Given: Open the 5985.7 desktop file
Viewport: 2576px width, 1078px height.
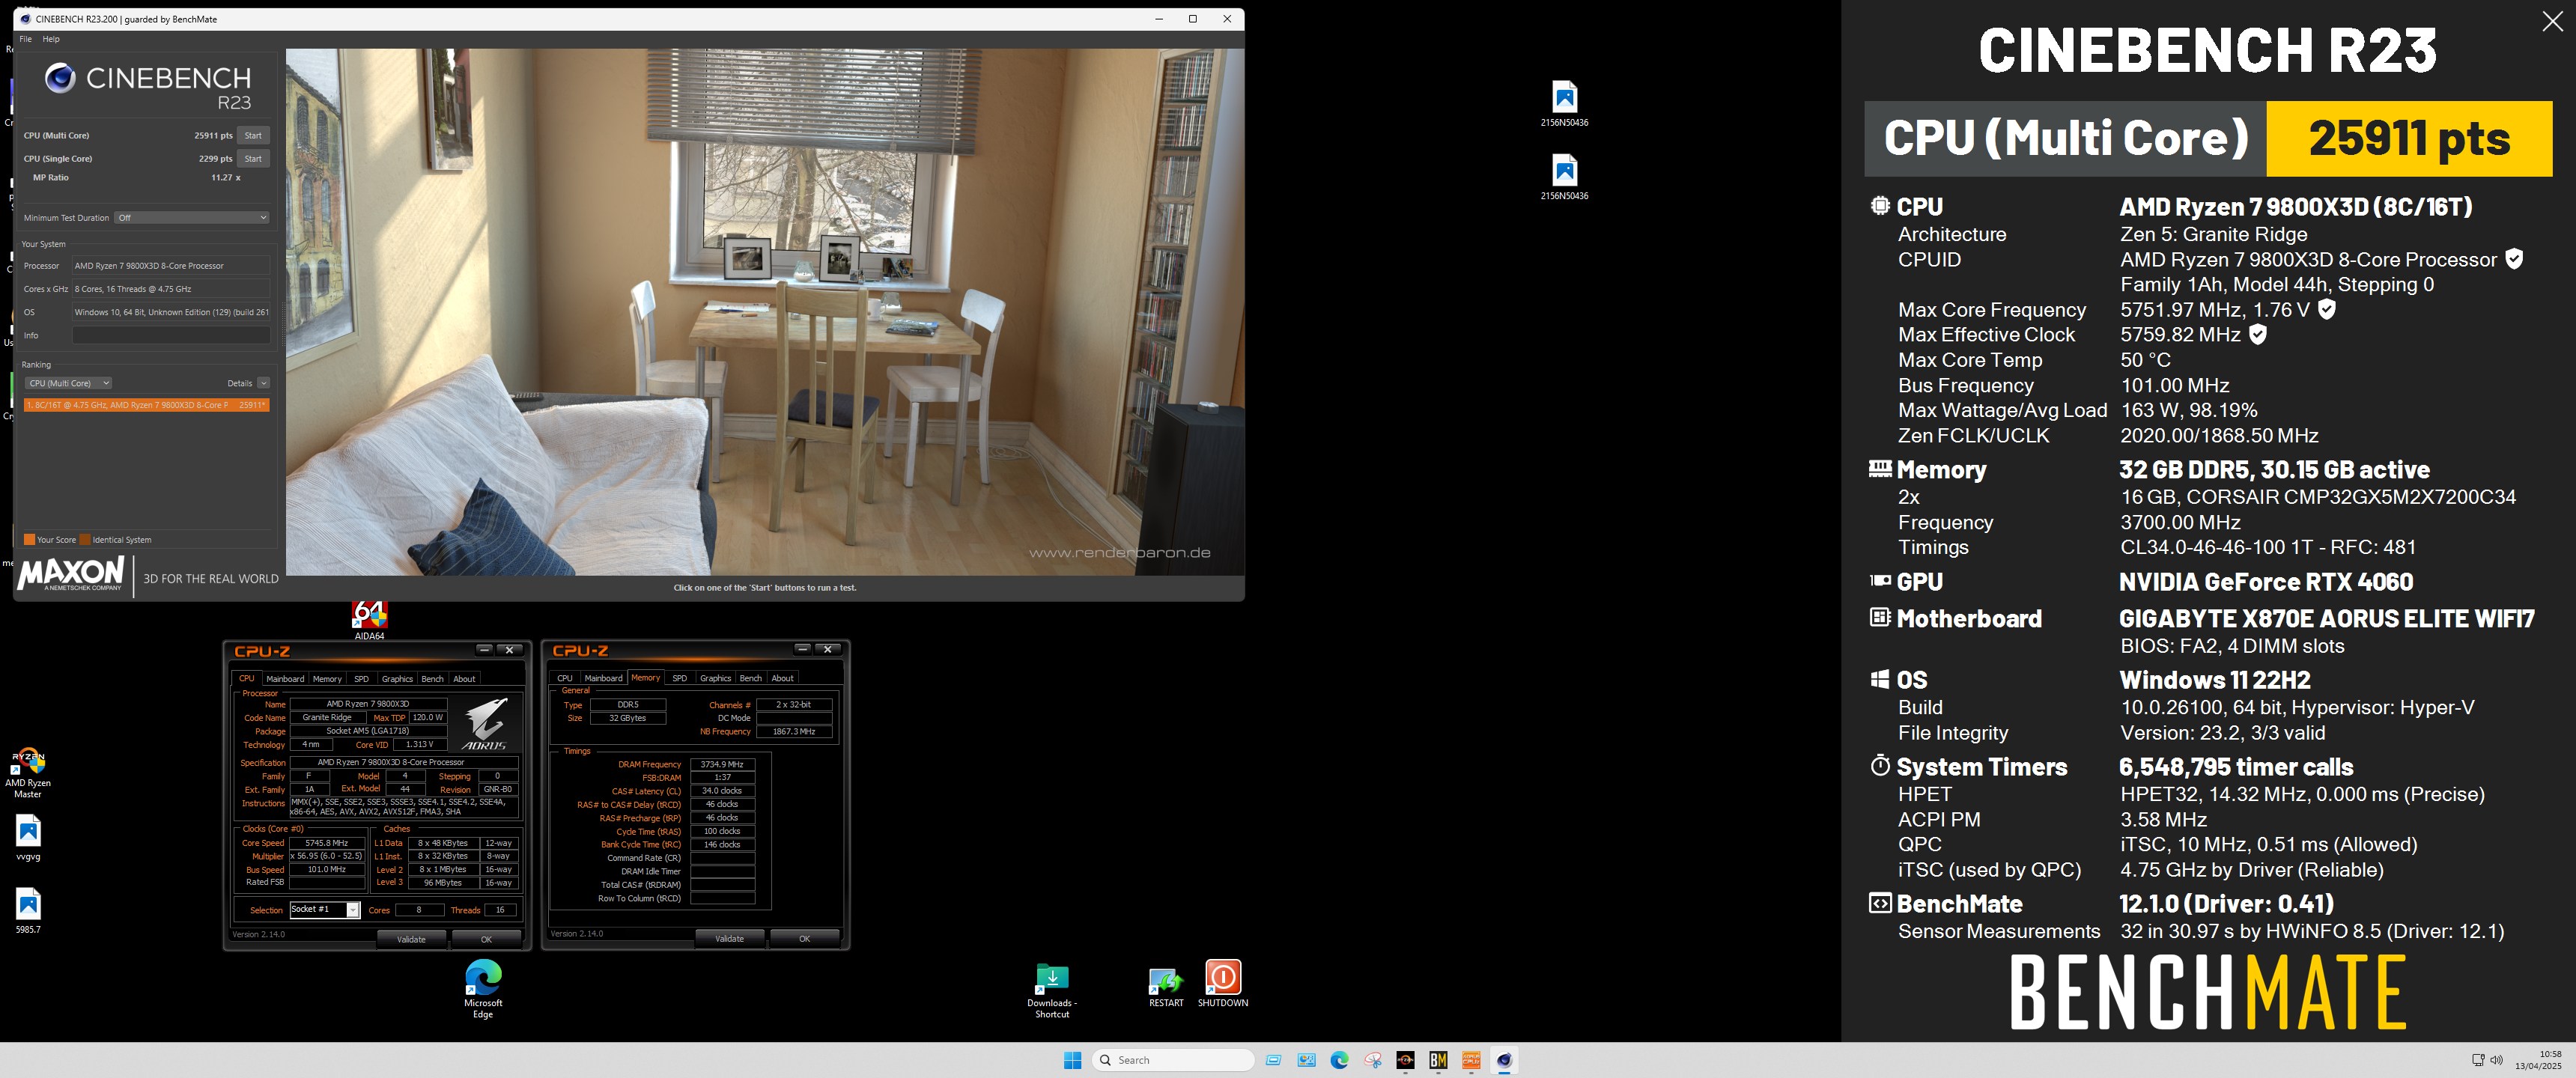Looking at the screenshot, I should point(28,910).
